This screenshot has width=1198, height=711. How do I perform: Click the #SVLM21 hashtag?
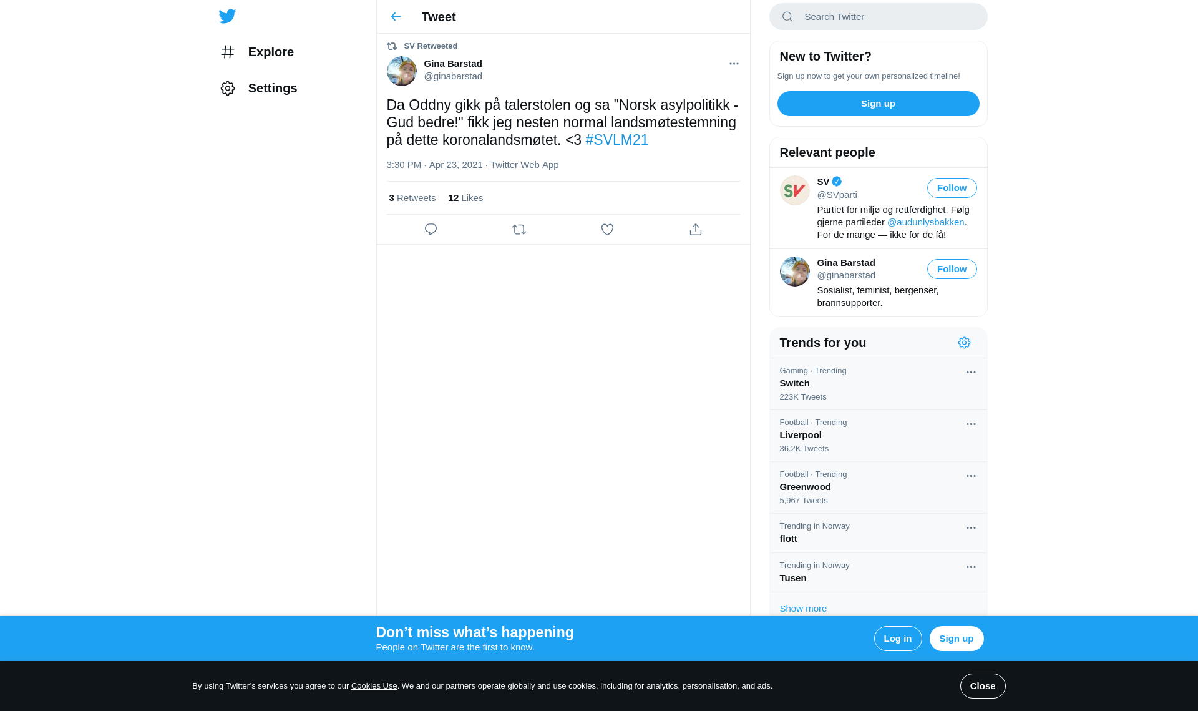tap(616, 140)
